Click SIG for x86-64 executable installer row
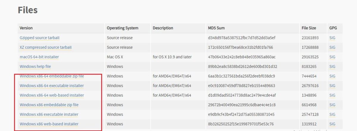The height and width of the screenshot is (131, 357). [x=332, y=86]
